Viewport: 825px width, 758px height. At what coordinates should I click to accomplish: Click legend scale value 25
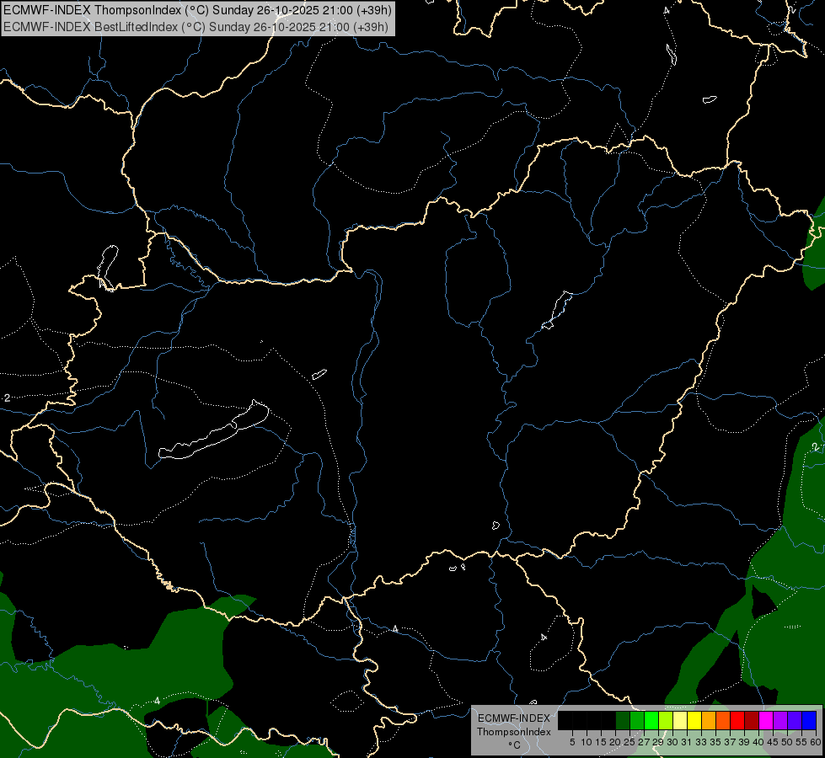[x=629, y=742]
